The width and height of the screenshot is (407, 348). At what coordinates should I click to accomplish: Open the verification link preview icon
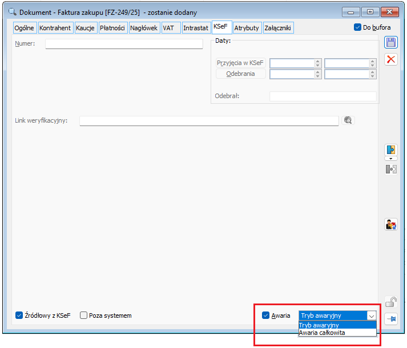click(x=348, y=120)
